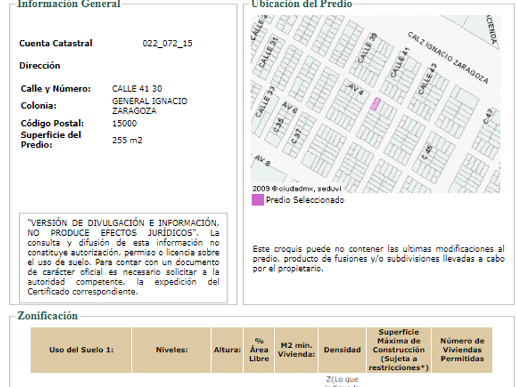
Task: Click the M2 min. Vivienda column header
Action: point(296,350)
